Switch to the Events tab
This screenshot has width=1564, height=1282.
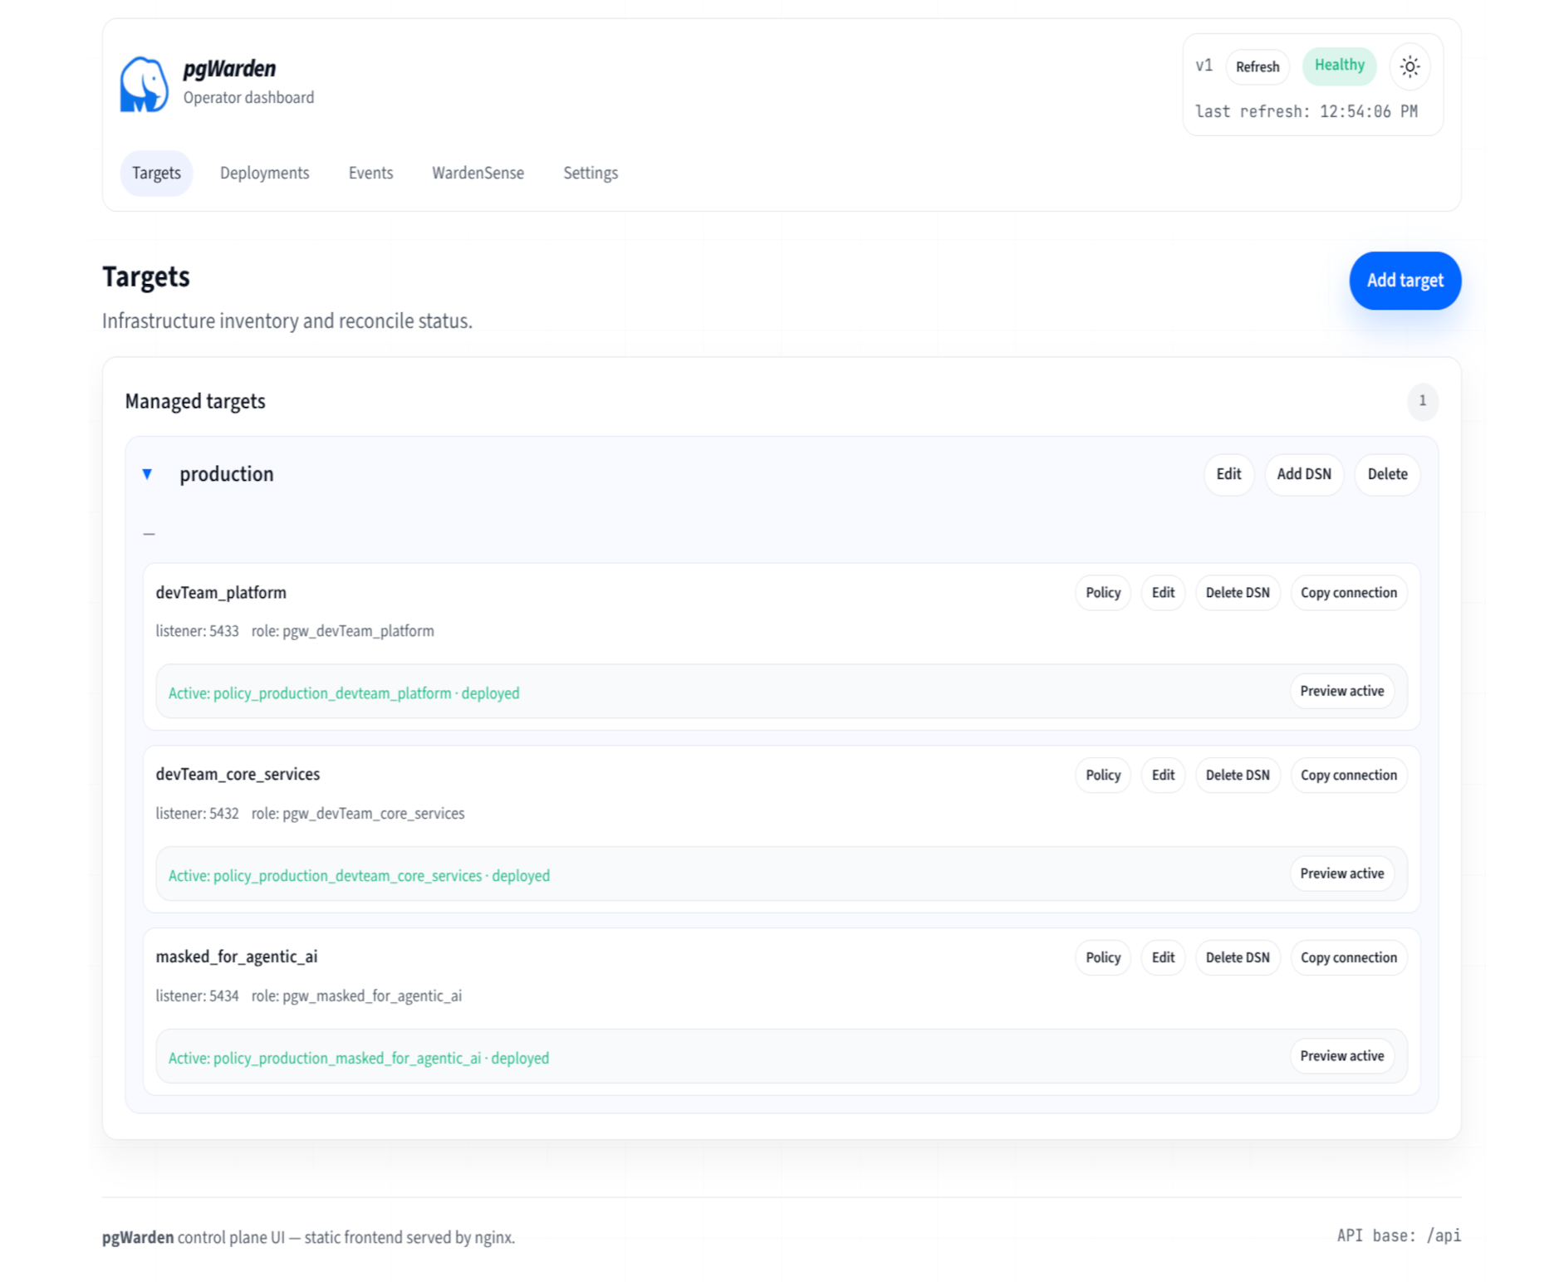pos(370,173)
